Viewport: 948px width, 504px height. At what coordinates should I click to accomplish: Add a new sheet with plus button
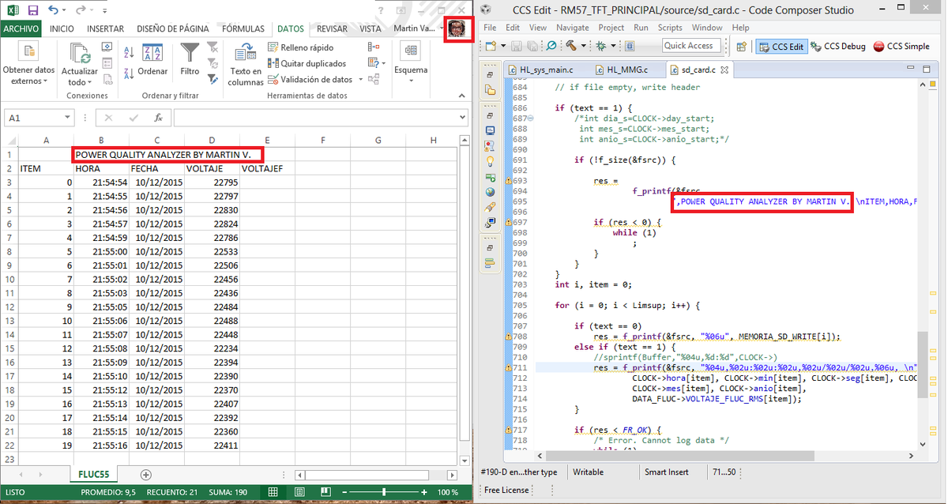point(145,475)
